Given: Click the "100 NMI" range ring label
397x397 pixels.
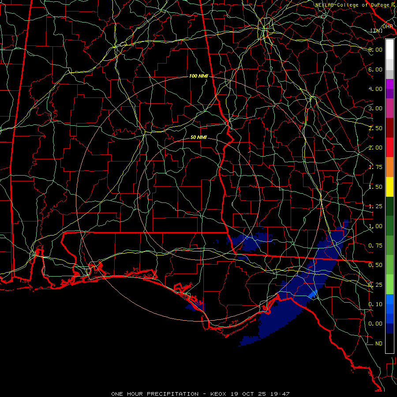Looking at the screenshot, I should 198,76.
